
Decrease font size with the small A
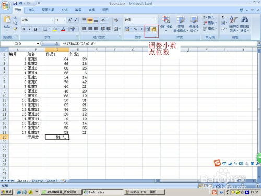[x=76, y=20]
